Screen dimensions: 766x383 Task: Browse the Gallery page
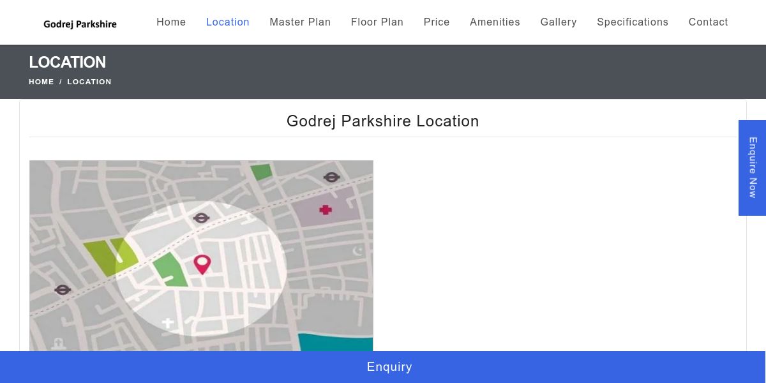click(x=559, y=22)
